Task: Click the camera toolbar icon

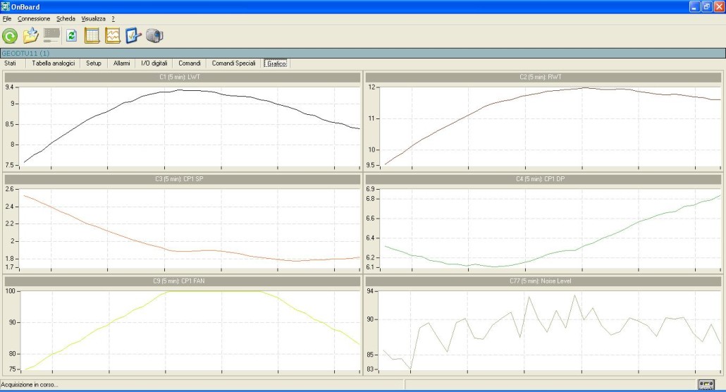Action: [x=154, y=36]
